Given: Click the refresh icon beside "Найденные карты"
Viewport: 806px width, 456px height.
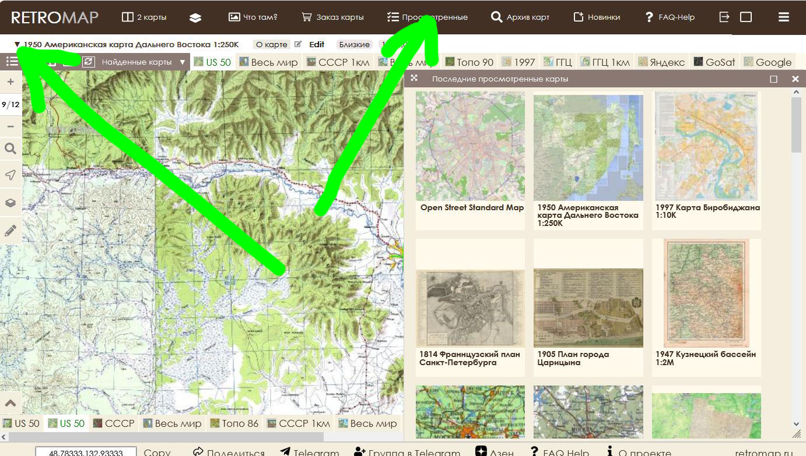Looking at the screenshot, I should pos(89,62).
